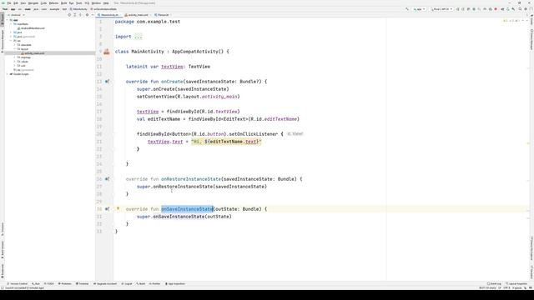
Task: Open Resource Manager side tab
Action: click(2, 41)
